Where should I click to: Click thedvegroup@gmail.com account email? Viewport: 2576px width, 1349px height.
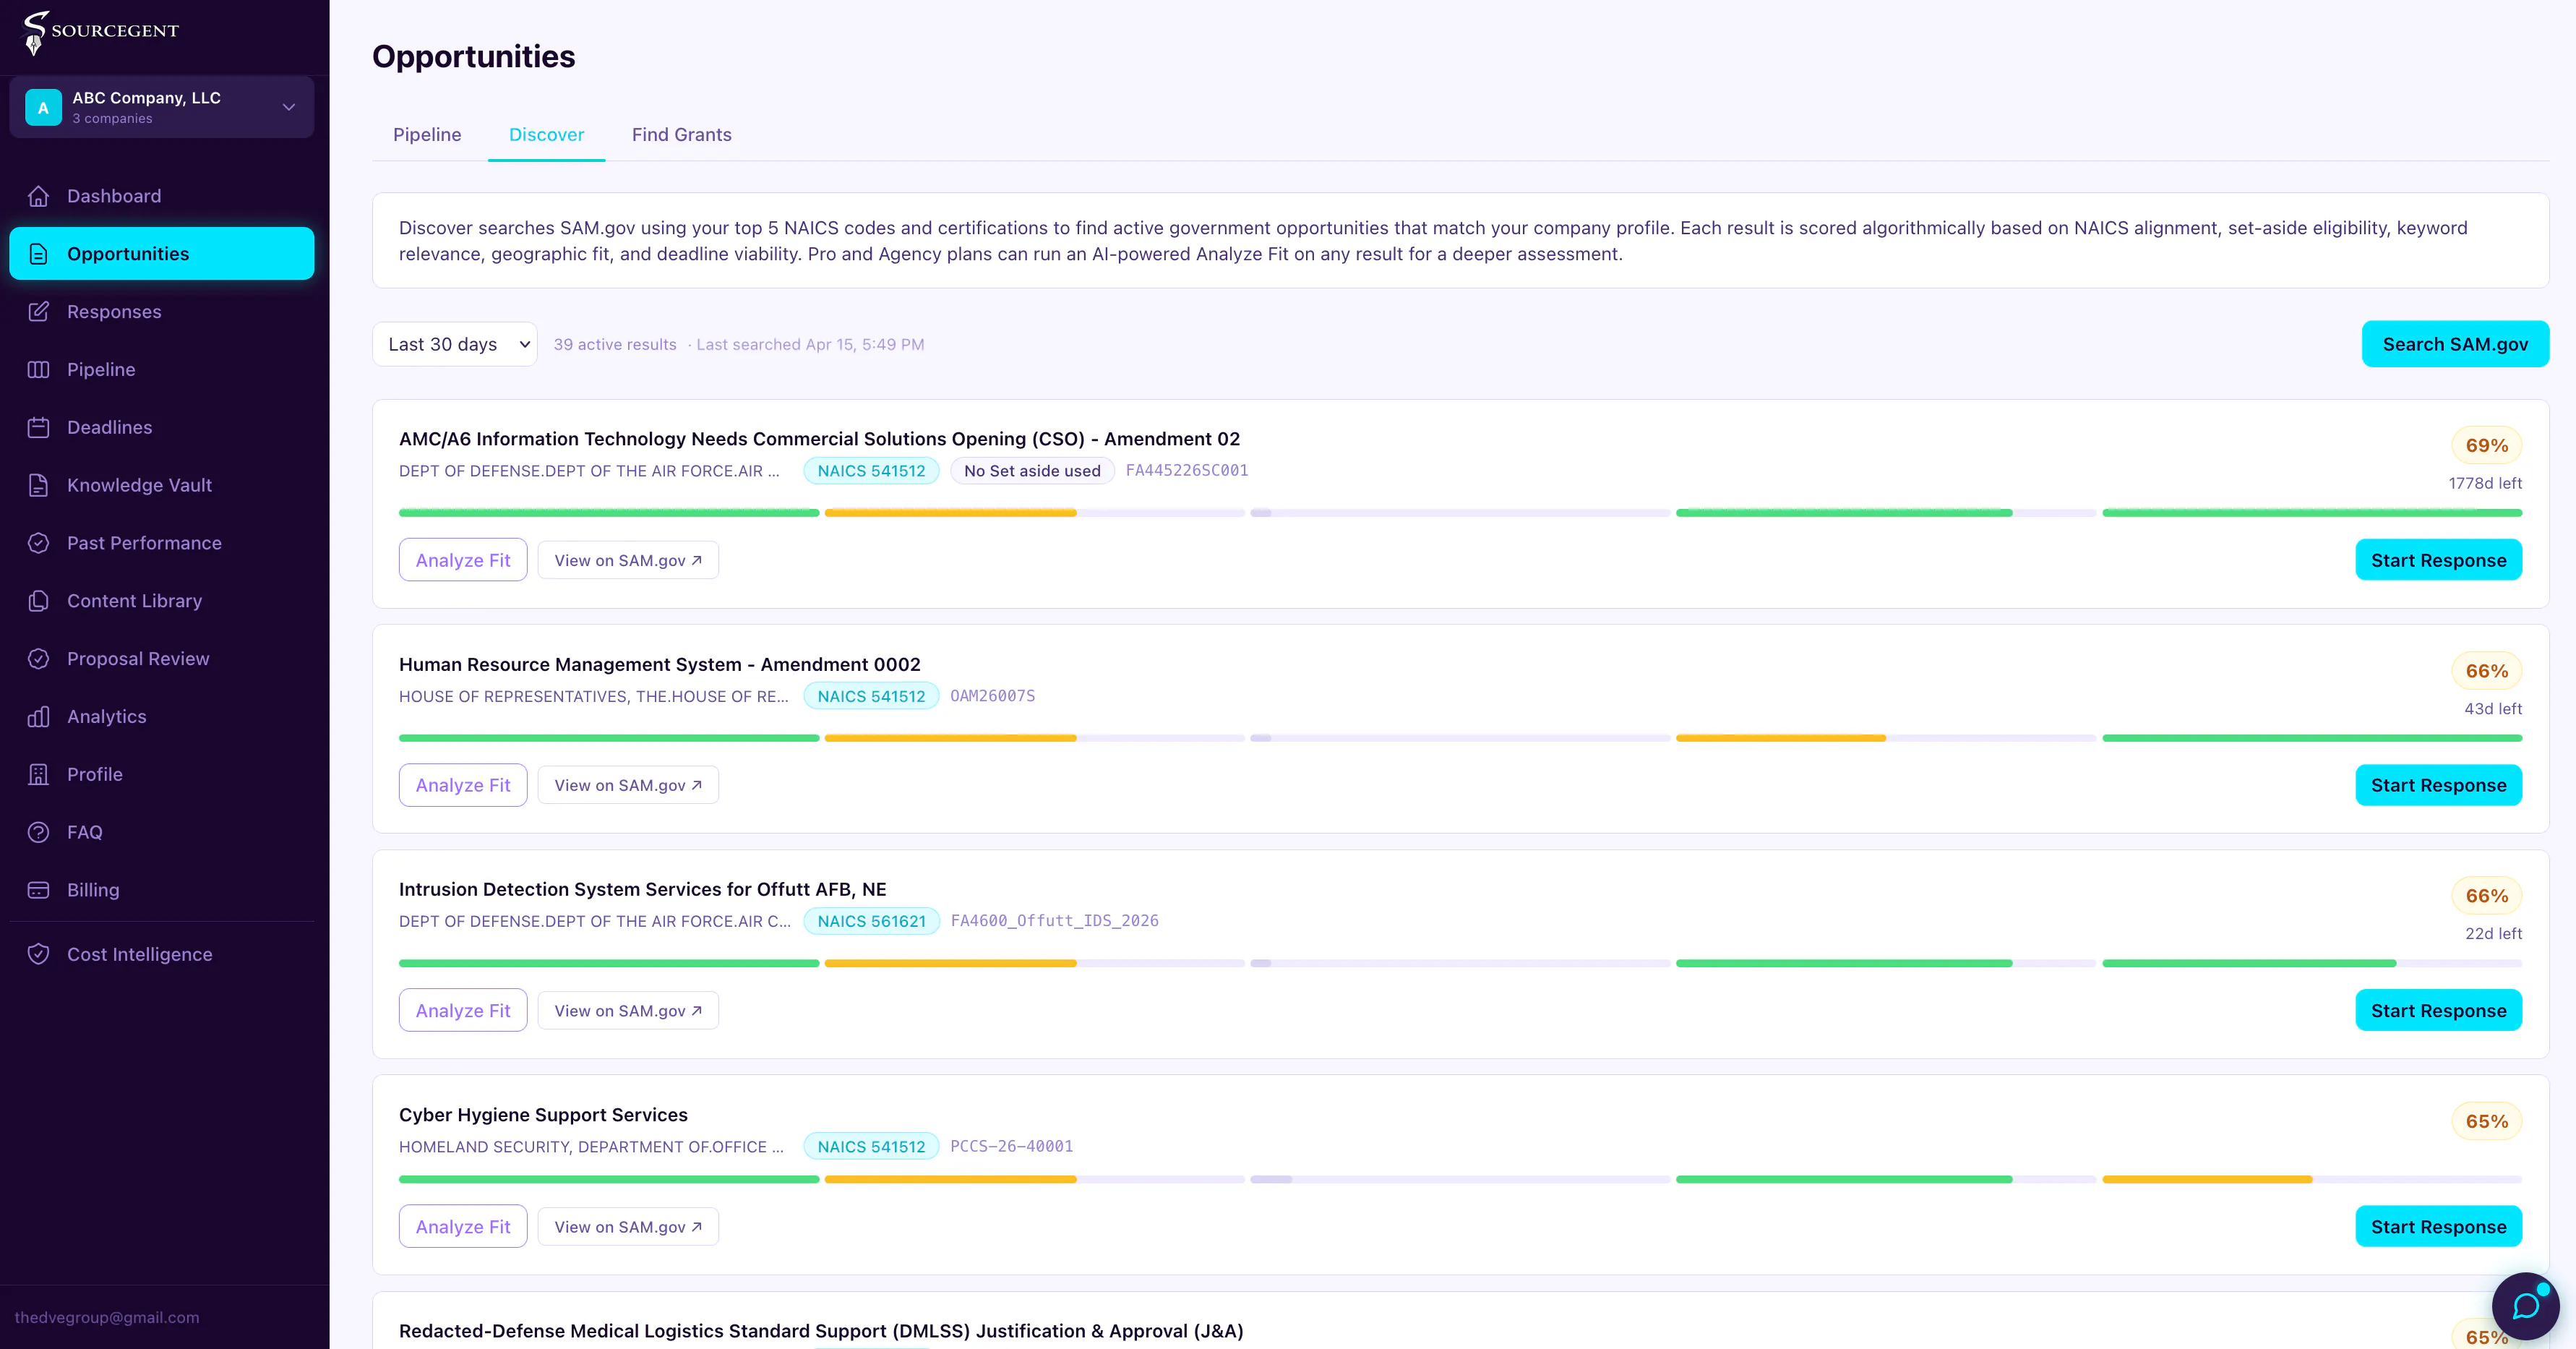coord(107,1317)
